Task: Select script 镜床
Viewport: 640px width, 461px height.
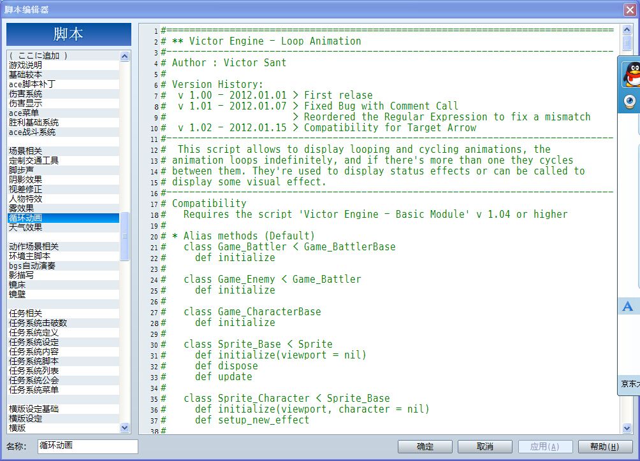Action: (x=64, y=285)
